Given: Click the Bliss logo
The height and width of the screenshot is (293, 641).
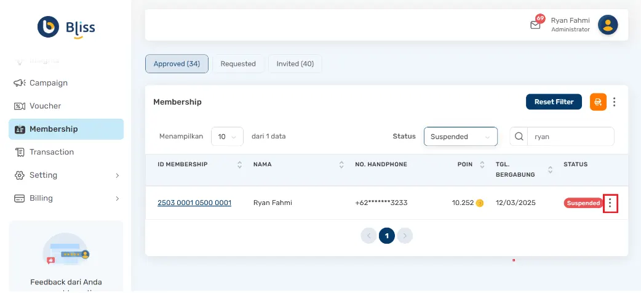Looking at the screenshot, I should tap(66, 27).
